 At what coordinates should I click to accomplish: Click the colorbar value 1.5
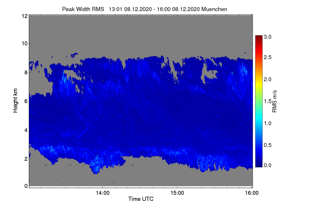(268, 101)
